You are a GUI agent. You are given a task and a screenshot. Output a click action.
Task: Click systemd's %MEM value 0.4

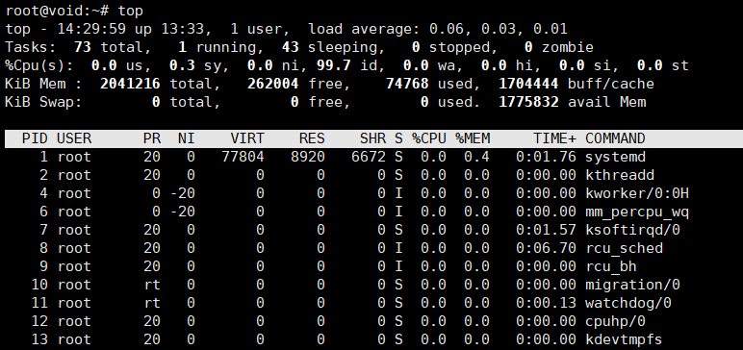[x=476, y=157]
